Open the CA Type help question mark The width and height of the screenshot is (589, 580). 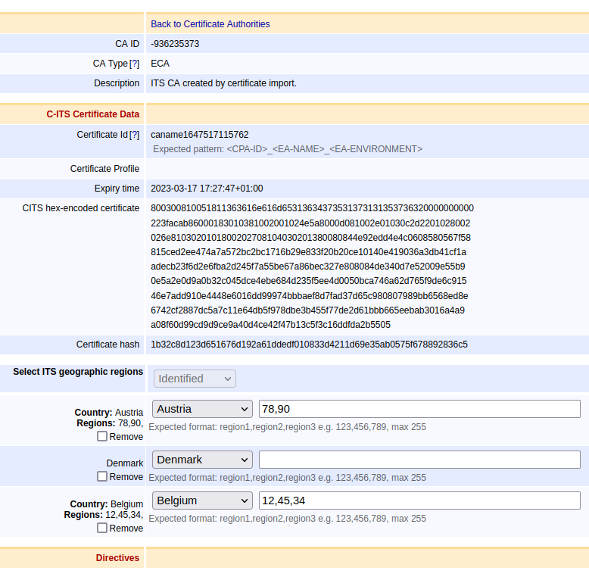point(135,64)
